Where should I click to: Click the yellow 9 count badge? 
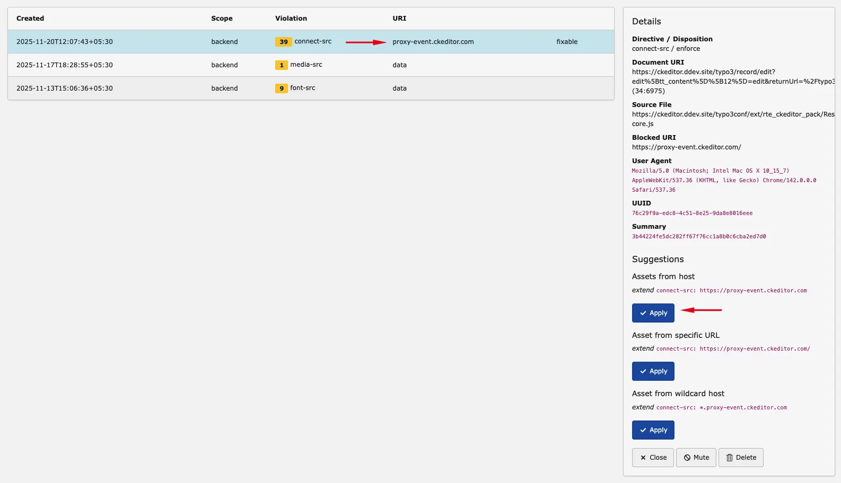click(x=282, y=88)
